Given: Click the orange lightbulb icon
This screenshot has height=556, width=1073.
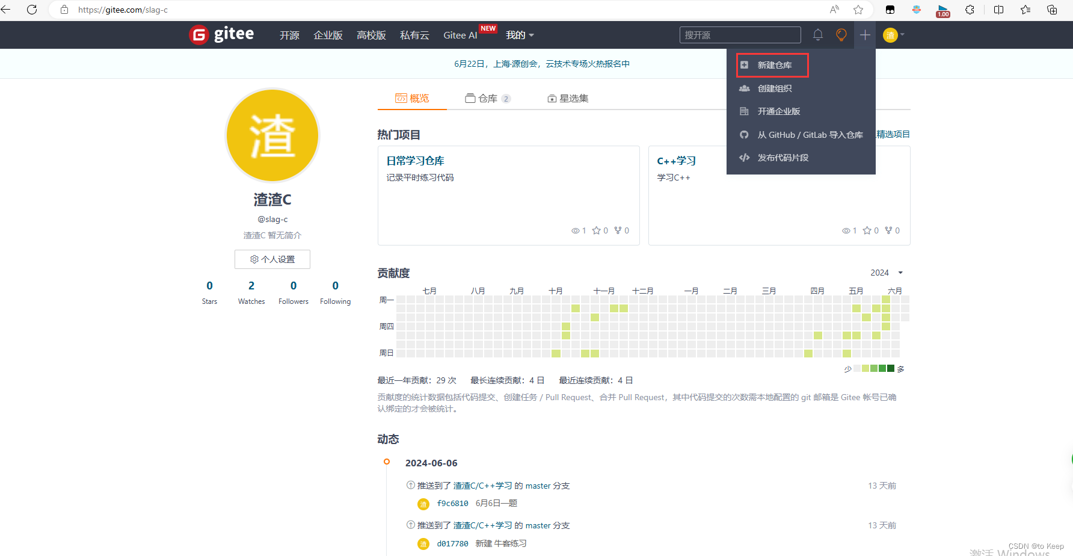Looking at the screenshot, I should pos(841,35).
